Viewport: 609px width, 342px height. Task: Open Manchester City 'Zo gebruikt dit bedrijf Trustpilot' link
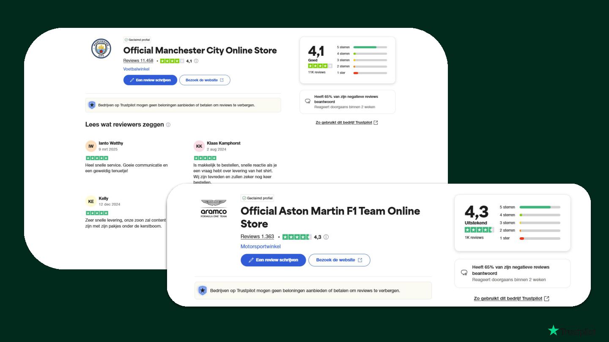click(x=347, y=122)
